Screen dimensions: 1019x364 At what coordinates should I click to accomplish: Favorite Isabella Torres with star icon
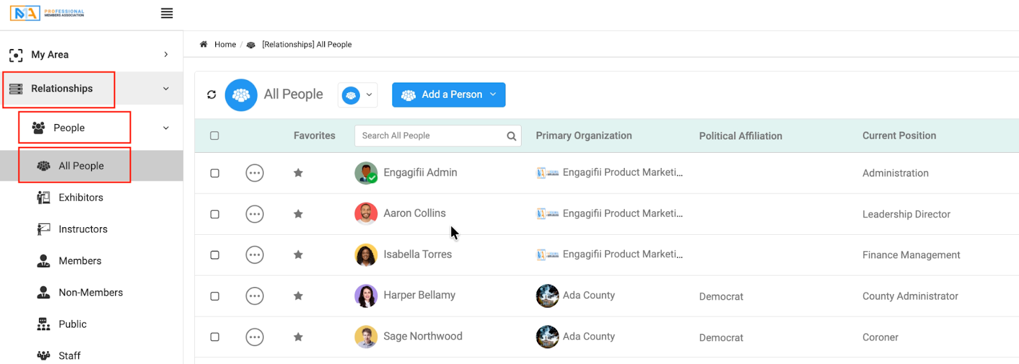pos(298,255)
